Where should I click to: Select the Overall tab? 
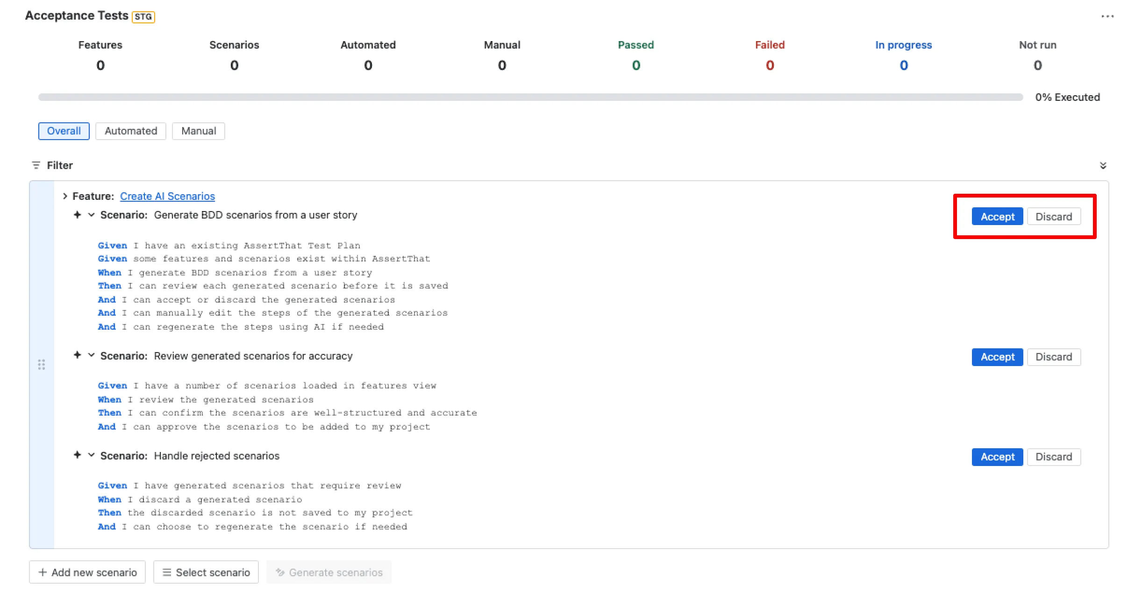click(x=64, y=131)
